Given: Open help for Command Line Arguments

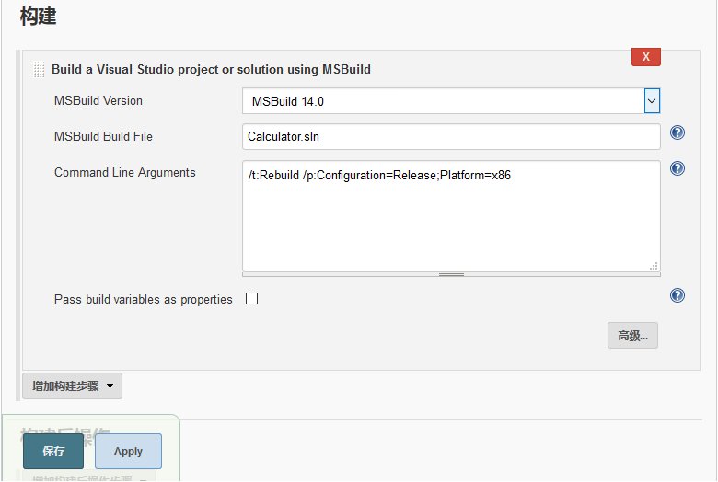Looking at the screenshot, I should tap(677, 168).
